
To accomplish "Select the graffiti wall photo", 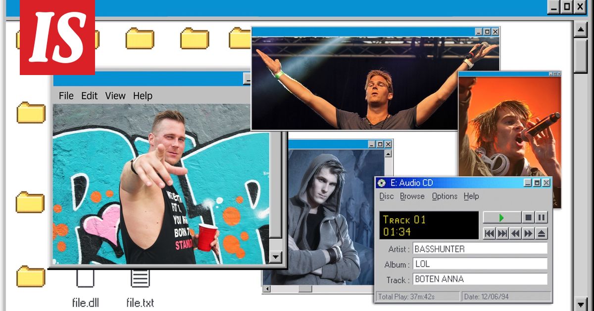I will [161, 184].
